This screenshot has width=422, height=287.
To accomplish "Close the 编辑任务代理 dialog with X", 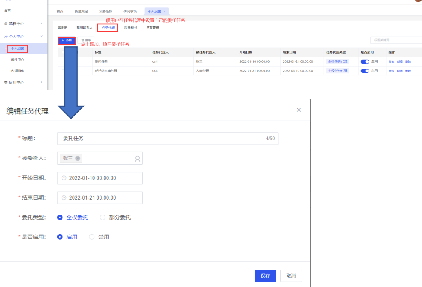I will tap(299, 110).
